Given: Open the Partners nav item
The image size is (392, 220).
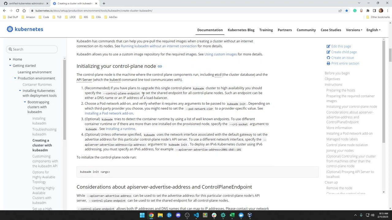Looking at the screenshot, I should (x=285, y=30).
